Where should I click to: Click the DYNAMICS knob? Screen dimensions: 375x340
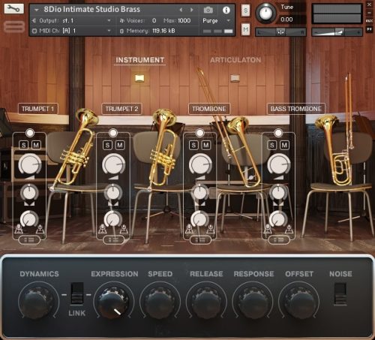pos(39,302)
